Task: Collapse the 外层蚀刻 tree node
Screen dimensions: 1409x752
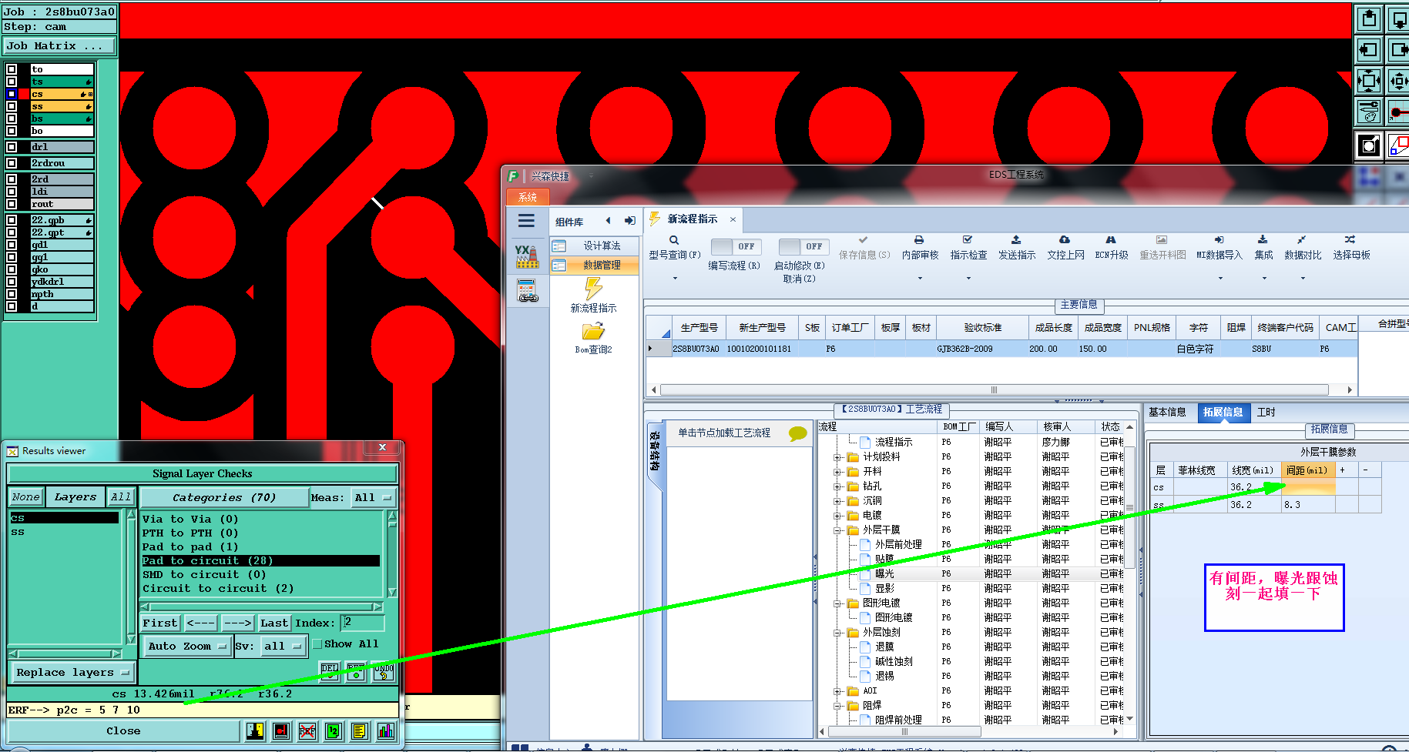Action: [837, 633]
